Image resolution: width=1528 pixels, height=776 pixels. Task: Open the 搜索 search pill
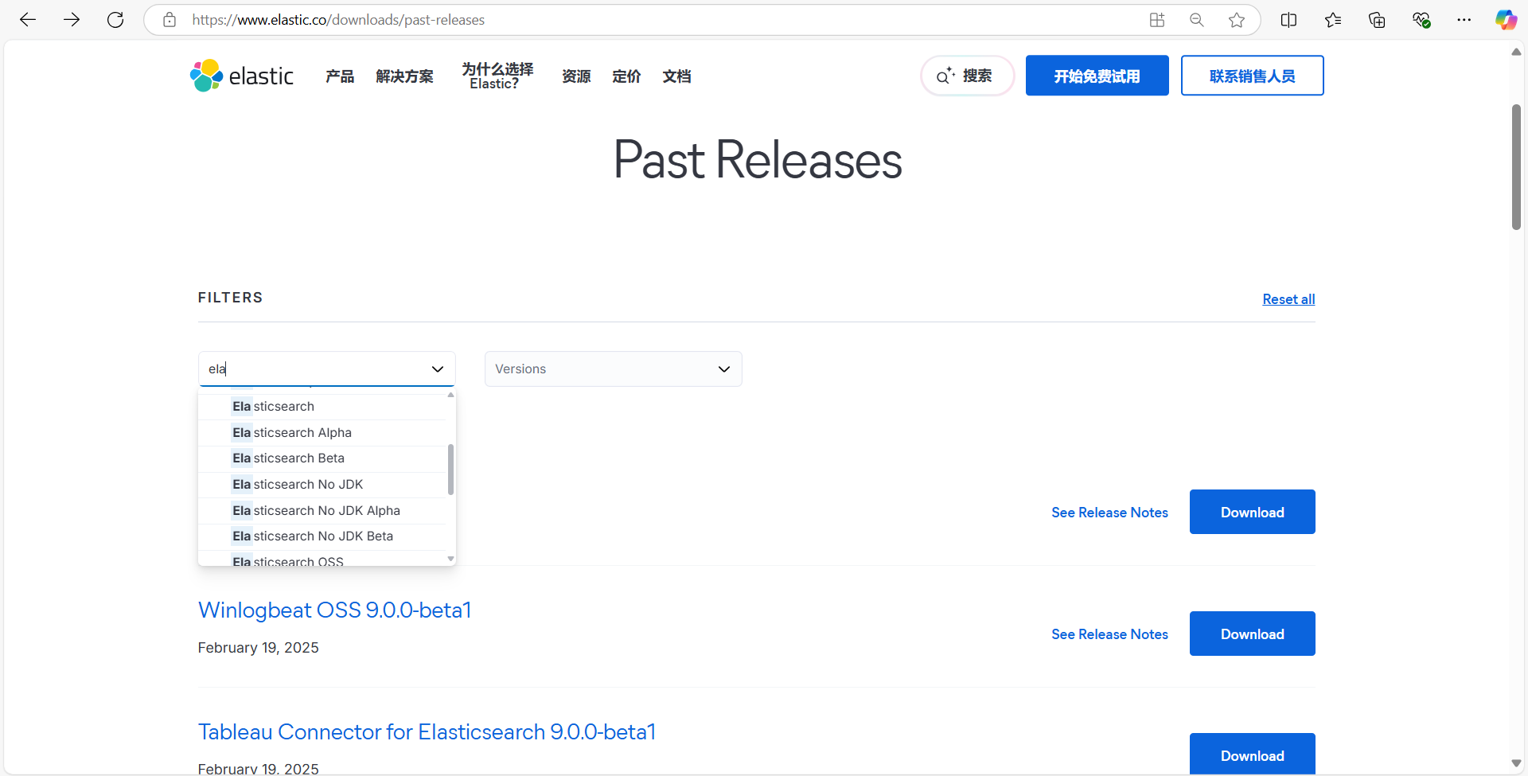tap(967, 76)
